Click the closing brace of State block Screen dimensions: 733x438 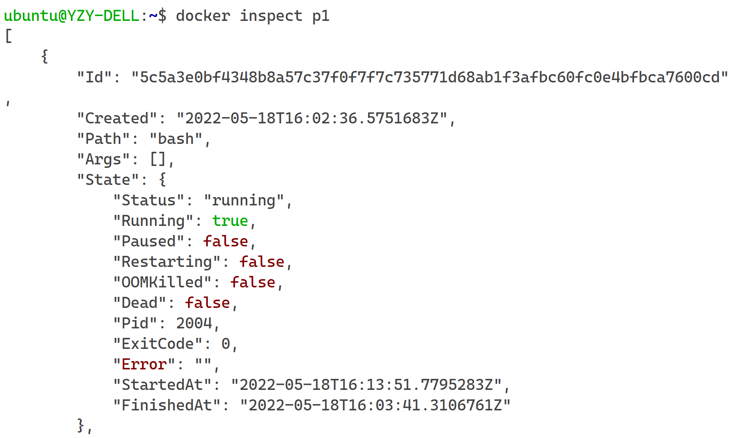click(x=81, y=426)
